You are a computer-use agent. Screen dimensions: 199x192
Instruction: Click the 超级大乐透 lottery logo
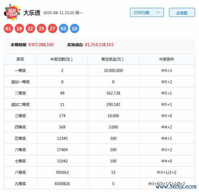12,12
